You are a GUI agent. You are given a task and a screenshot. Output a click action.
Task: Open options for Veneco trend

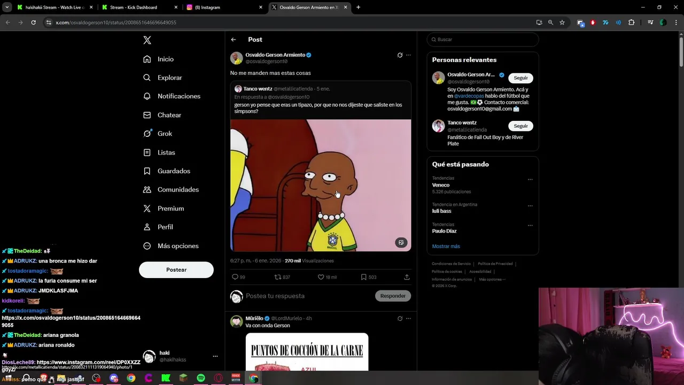530,180
